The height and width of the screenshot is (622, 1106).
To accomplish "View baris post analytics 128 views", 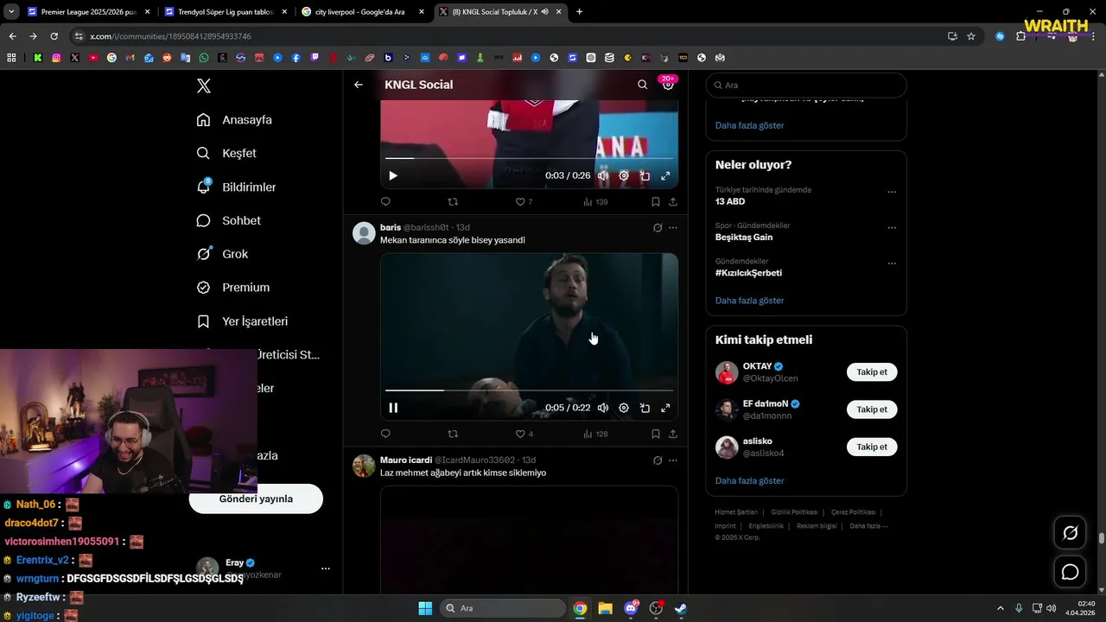I will pyautogui.click(x=595, y=434).
